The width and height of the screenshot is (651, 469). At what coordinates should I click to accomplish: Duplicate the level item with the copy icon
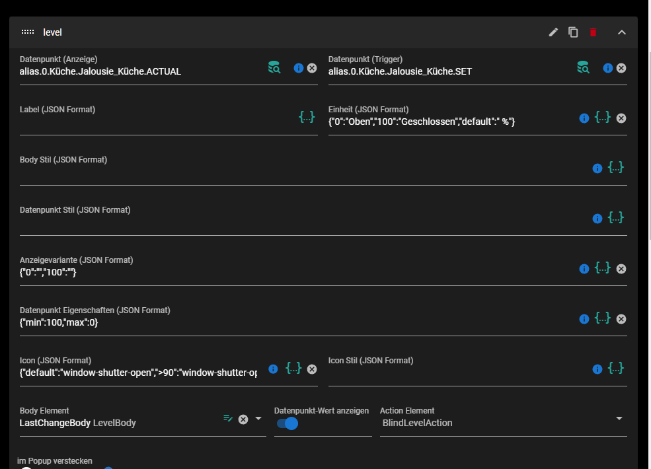coord(573,32)
